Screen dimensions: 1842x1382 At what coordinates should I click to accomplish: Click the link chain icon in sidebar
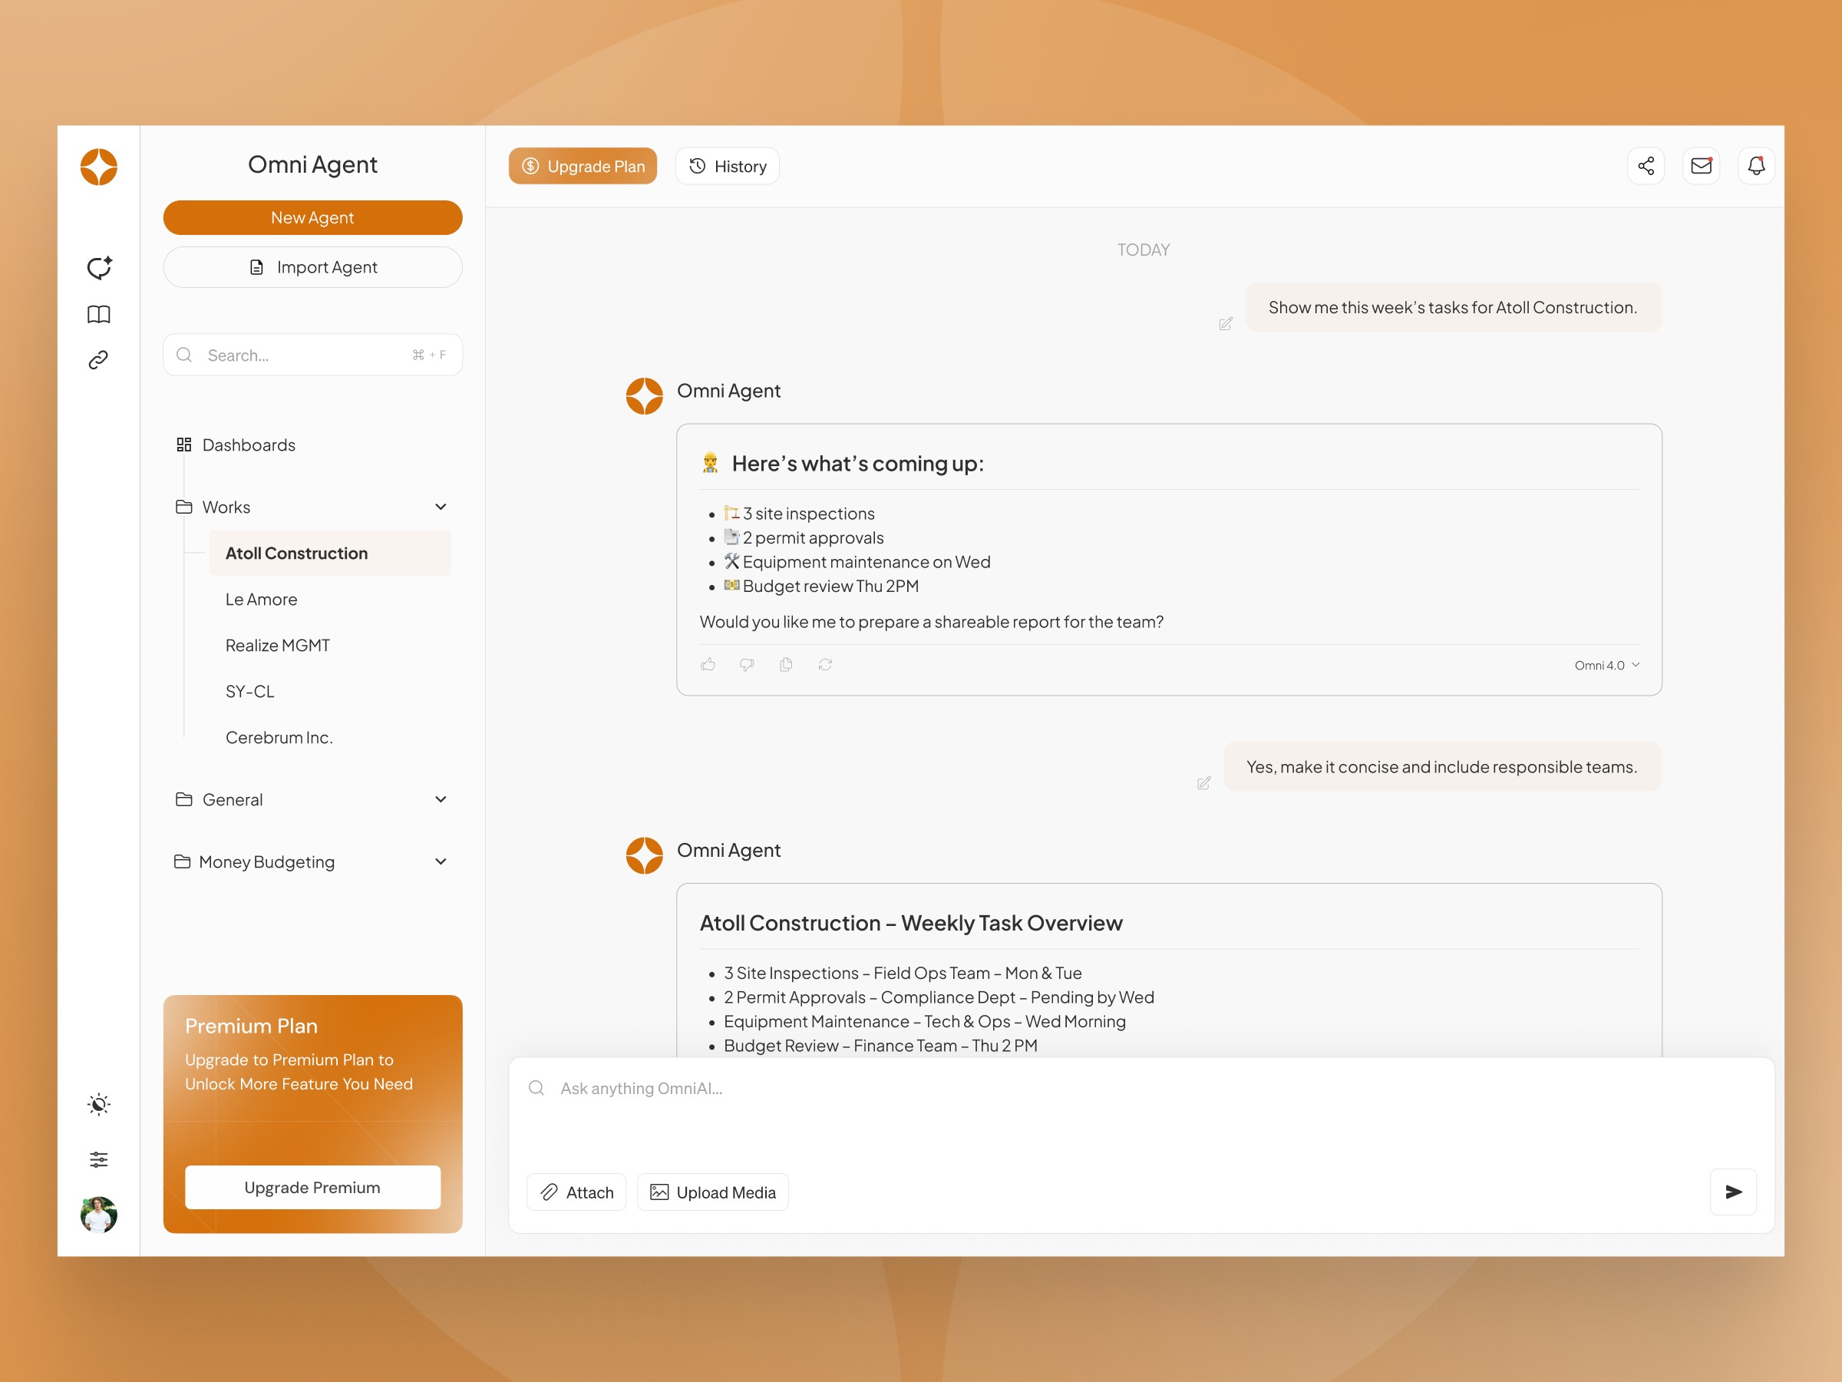(x=99, y=360)
